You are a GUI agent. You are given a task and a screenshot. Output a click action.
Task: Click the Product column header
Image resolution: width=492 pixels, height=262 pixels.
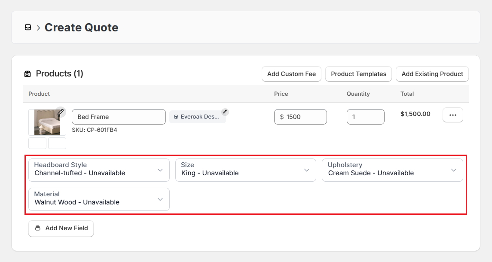(39, 94)
